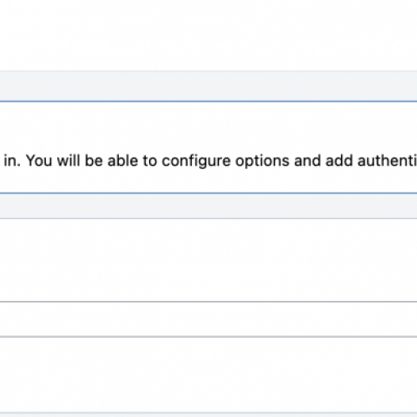Click the word 'in.' at the sentence start
The height and width of the screenshot is (417, 417).
pos(12,161)
